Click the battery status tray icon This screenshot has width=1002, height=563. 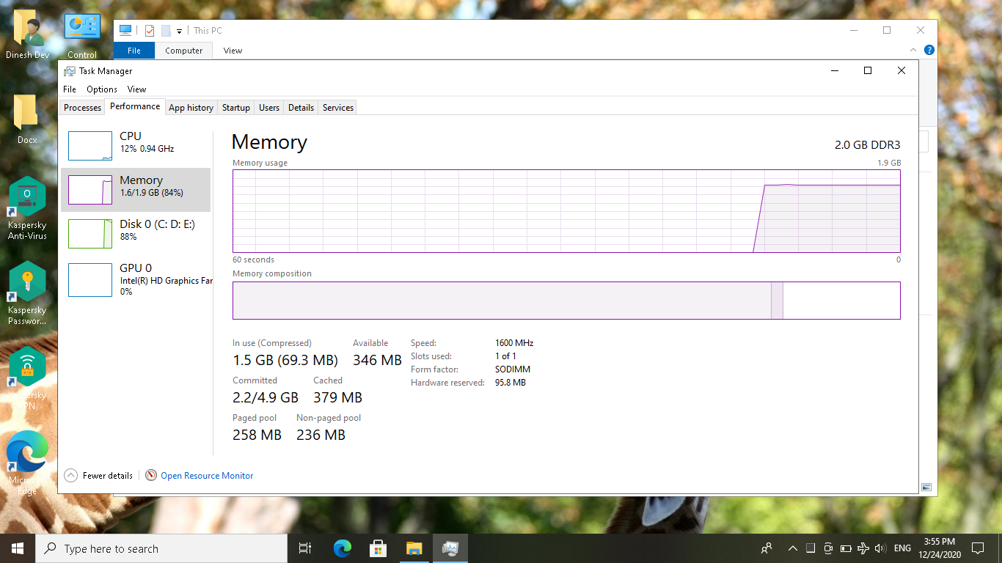tap(846, 548)
